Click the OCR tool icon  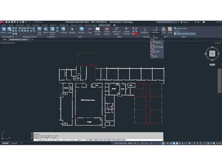[170, 30]
